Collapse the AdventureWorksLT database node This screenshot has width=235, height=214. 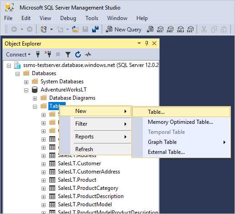pos(26,91)
